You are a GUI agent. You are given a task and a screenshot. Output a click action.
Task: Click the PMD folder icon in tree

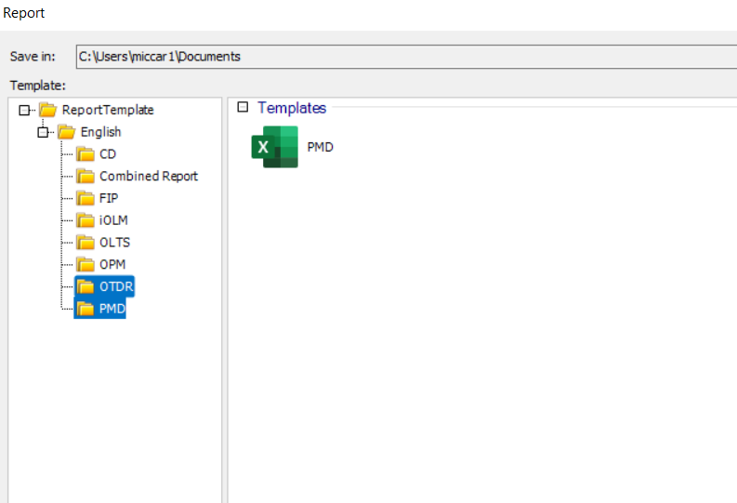(86, 309)
